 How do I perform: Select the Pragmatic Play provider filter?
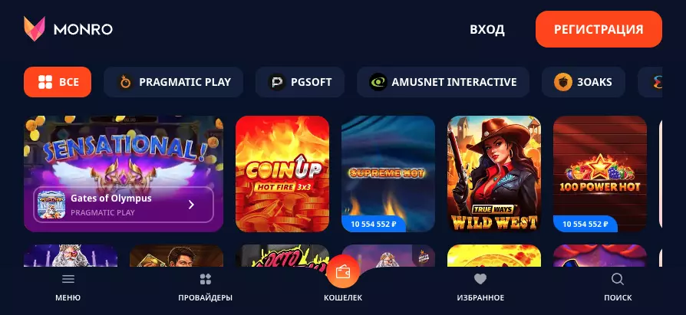(x=173, y=82)
